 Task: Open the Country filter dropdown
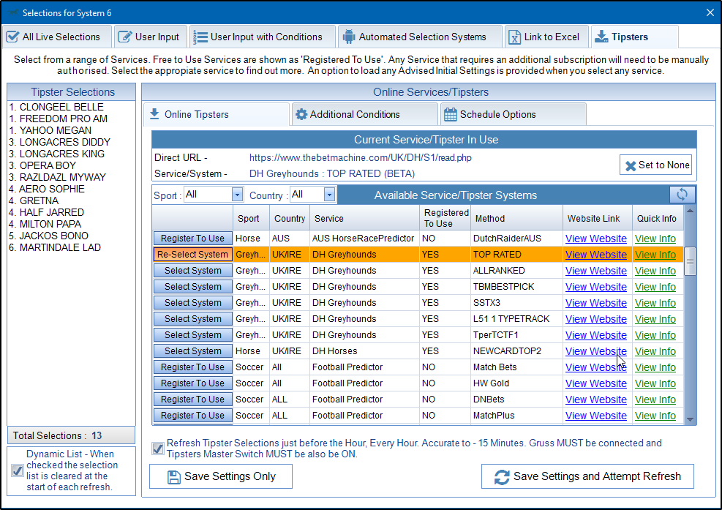(329, 195)
